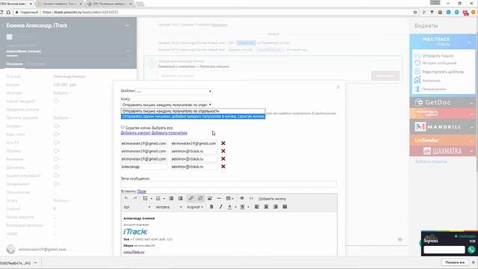This screenshot has width=478, height=269.
Task: Click the Добавить получателя link
Action: click(x=170, y=133)
